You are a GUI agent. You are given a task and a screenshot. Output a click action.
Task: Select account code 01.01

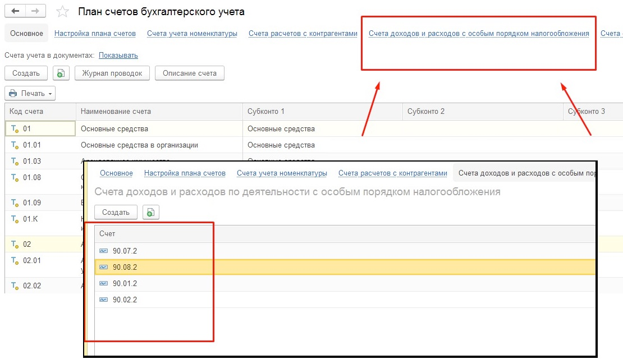click(32, 145)
